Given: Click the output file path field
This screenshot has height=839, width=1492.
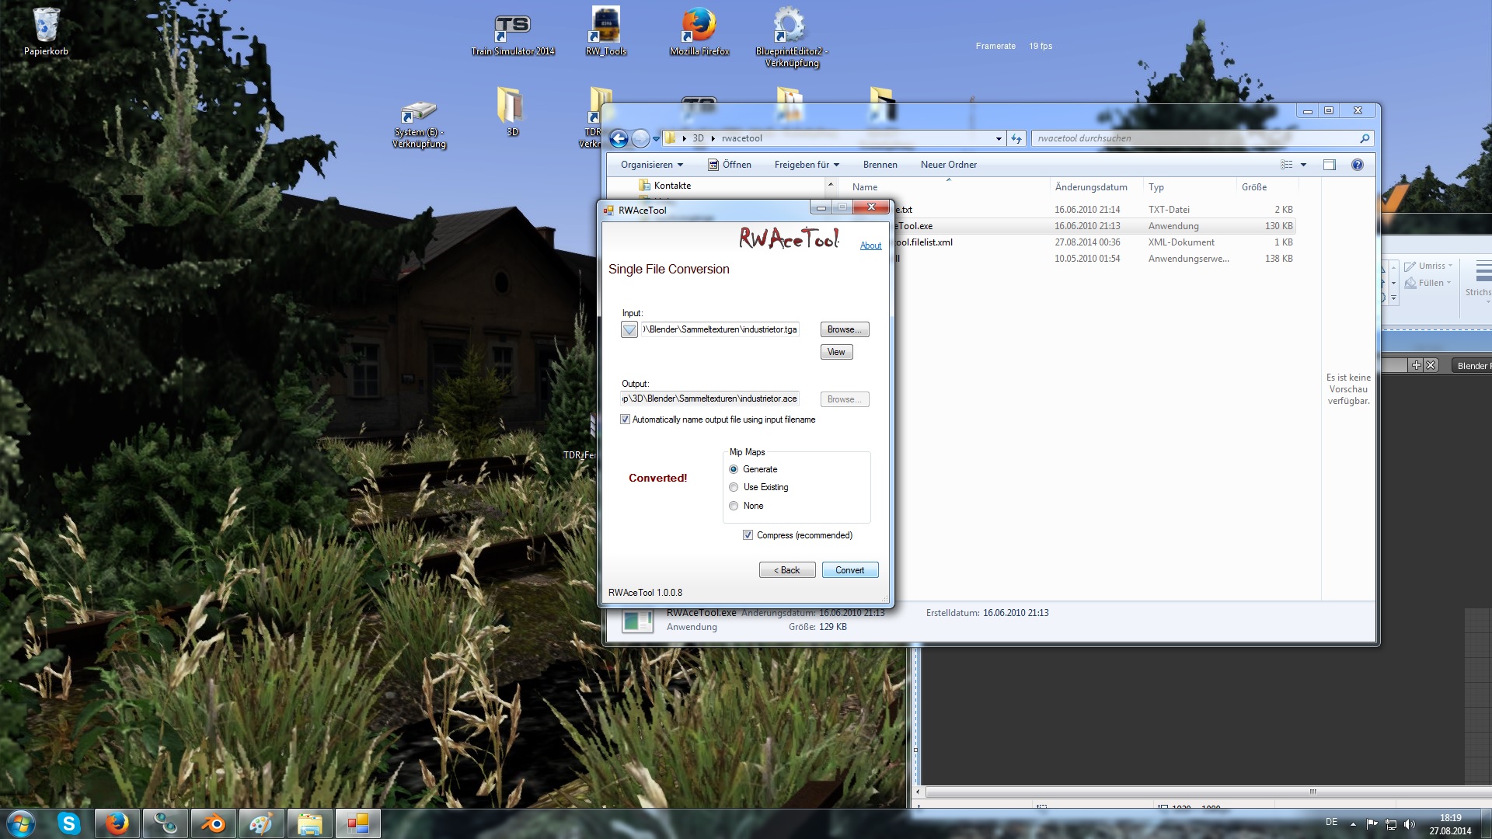Looking at the screenshot, I should click(710, 399).
